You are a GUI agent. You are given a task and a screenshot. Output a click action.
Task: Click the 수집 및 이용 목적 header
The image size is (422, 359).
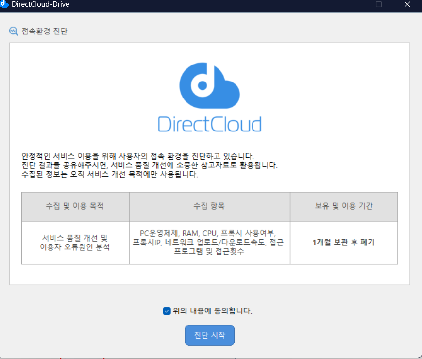pos(75,206)
